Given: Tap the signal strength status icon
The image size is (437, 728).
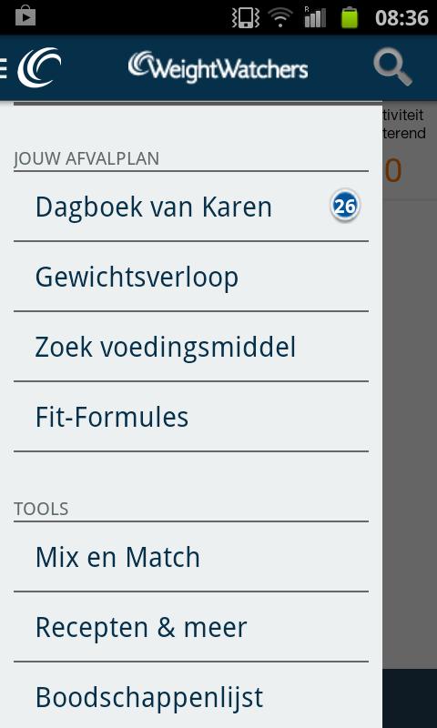Looking at the screenshot, I should (315, 17).
